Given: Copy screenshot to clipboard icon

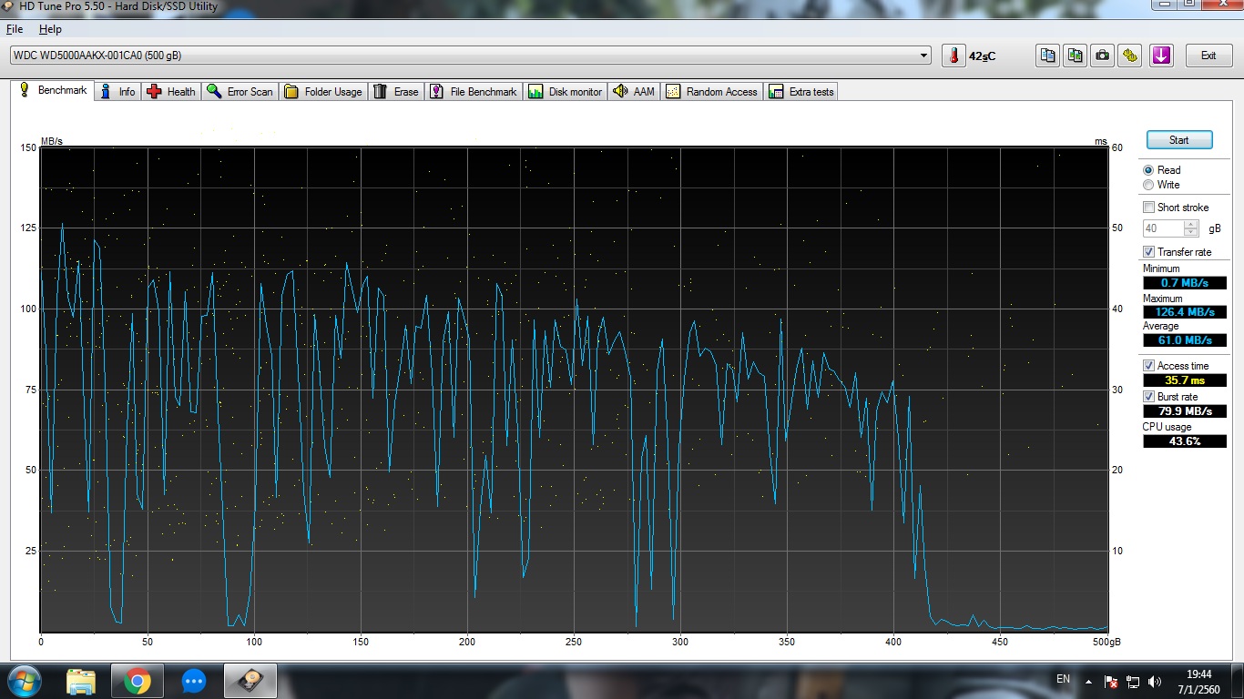Looking at the screenshot, I should click(x=1076, y=56).
